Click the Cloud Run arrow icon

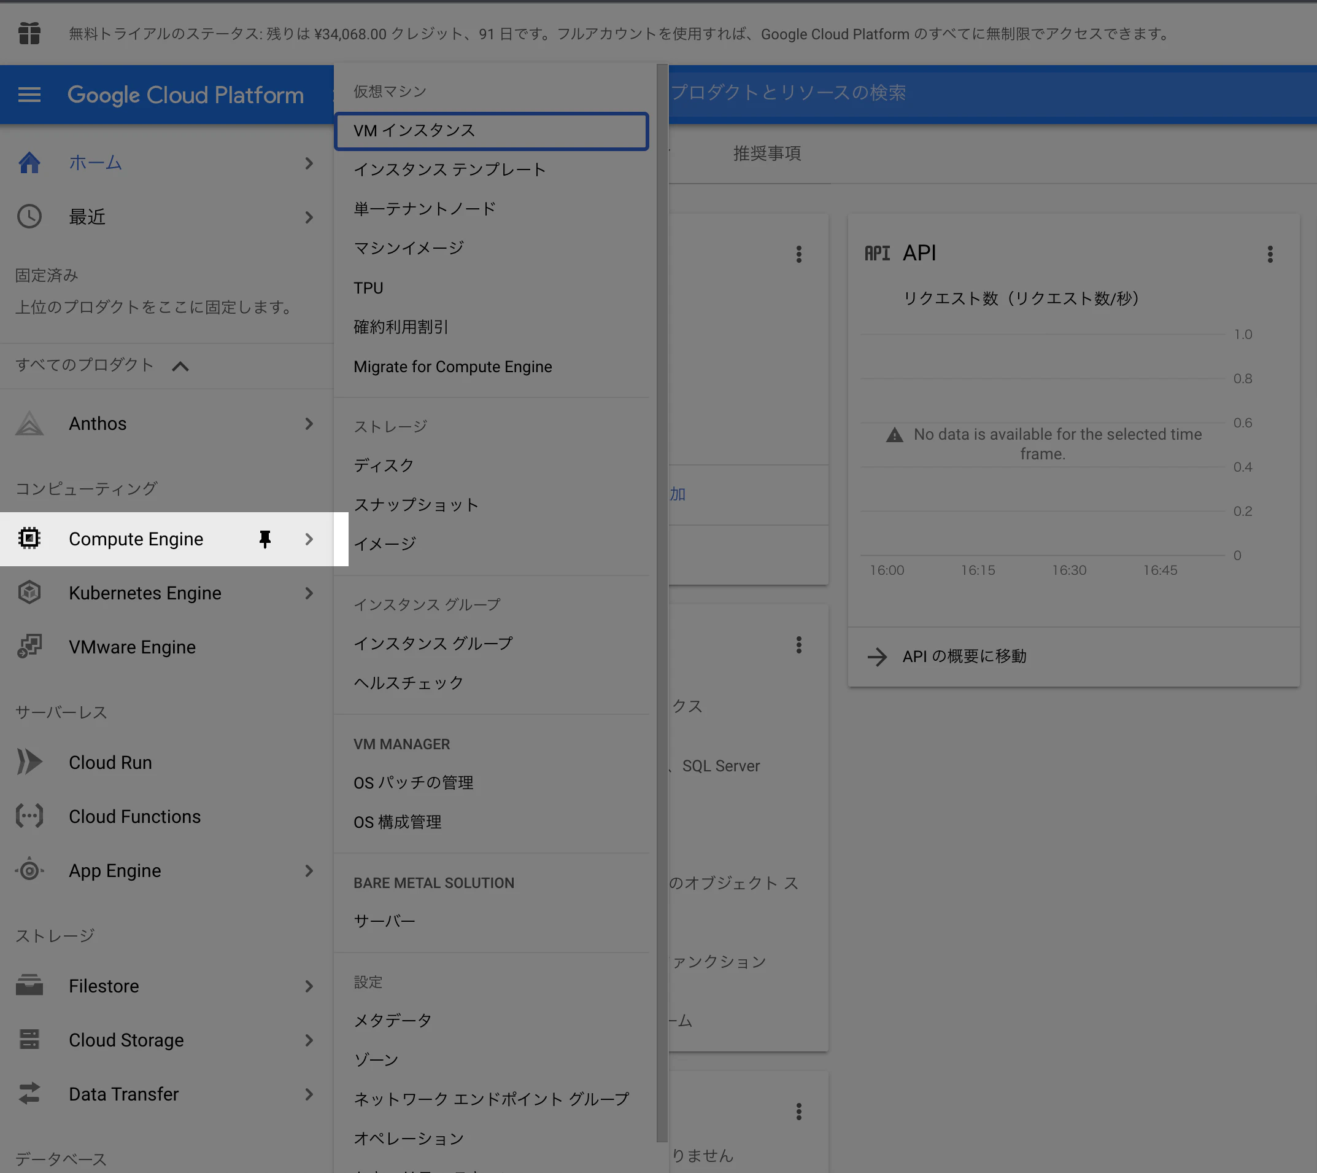(x=29, y=762)
